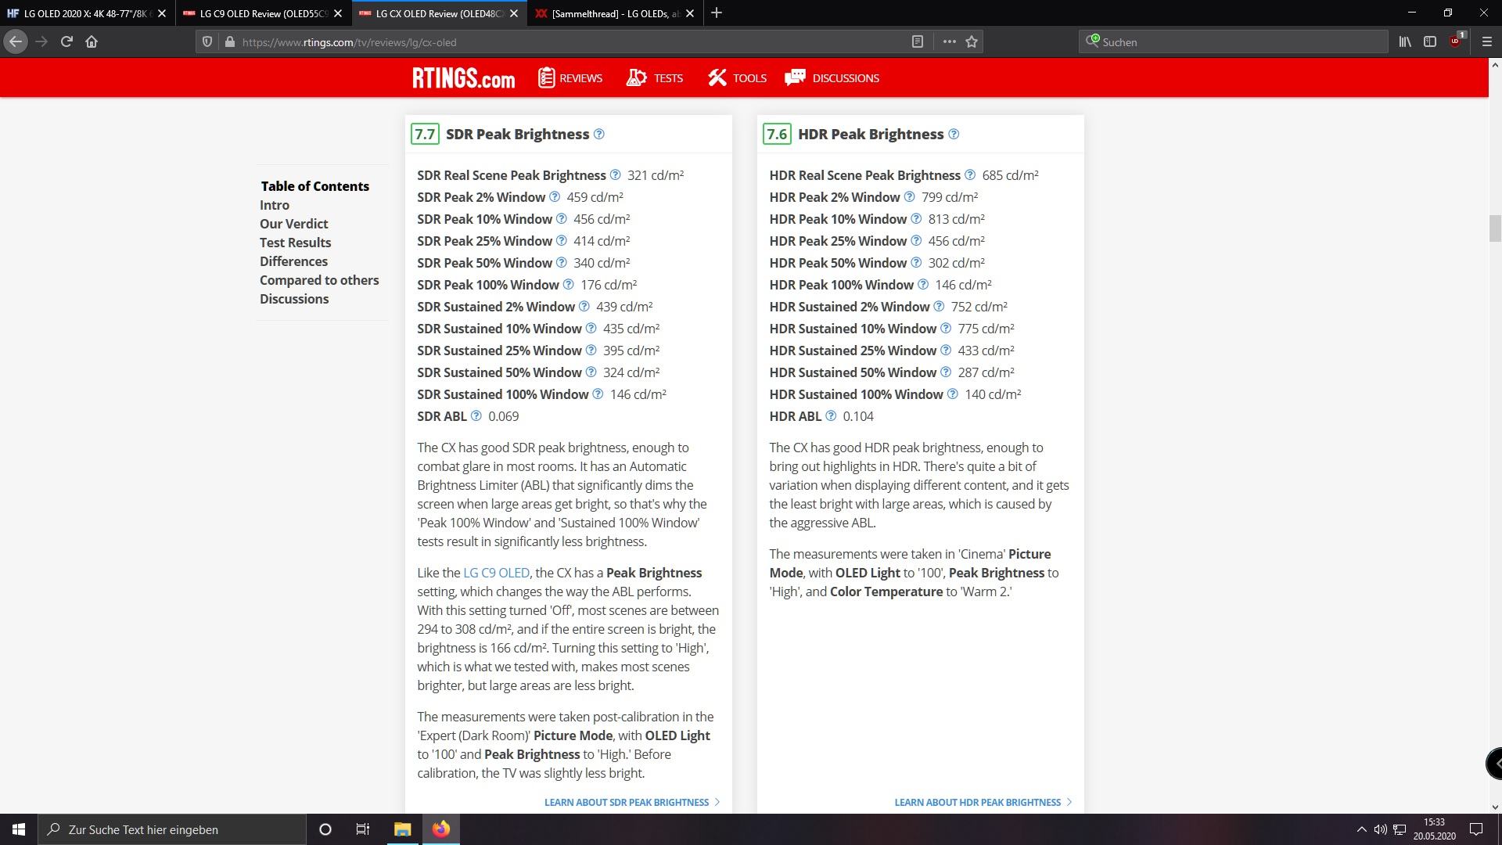Open File Explorer from taskbar
This screenshot has width=1502, height=845.
tap(402, 829)
